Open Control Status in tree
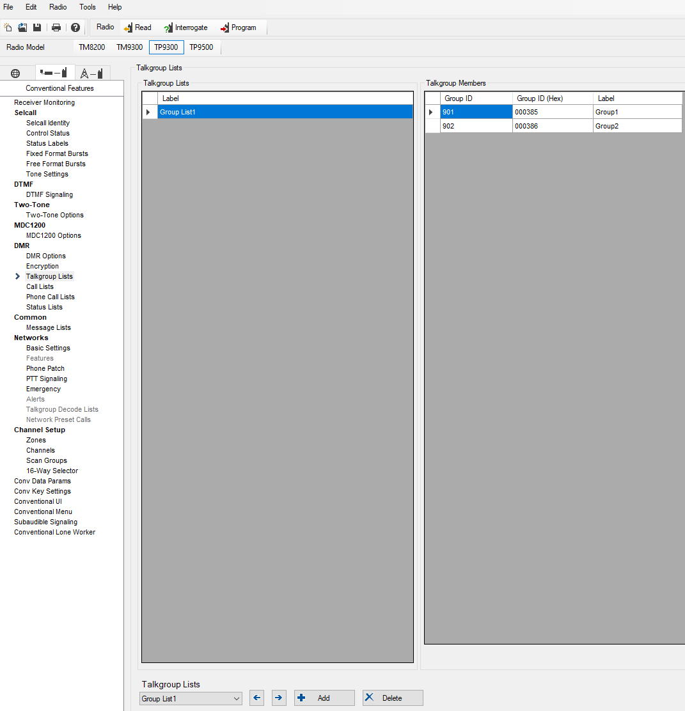 (47, 133)
